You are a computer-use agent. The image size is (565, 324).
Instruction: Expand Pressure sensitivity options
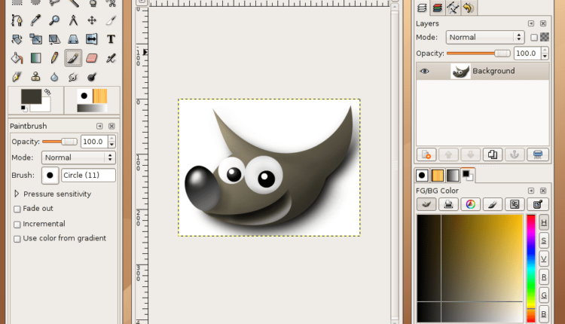coord(17,194)
